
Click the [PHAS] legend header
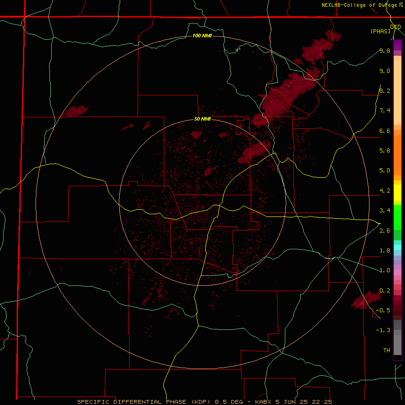[x=380, y=31]
